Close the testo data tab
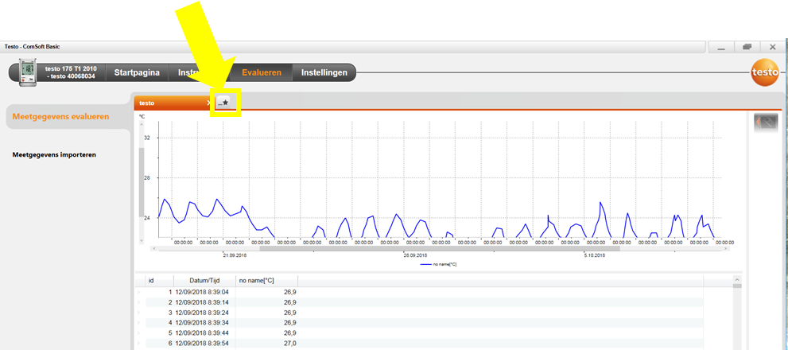Viewport: 788px width, 350px height. 208,103
